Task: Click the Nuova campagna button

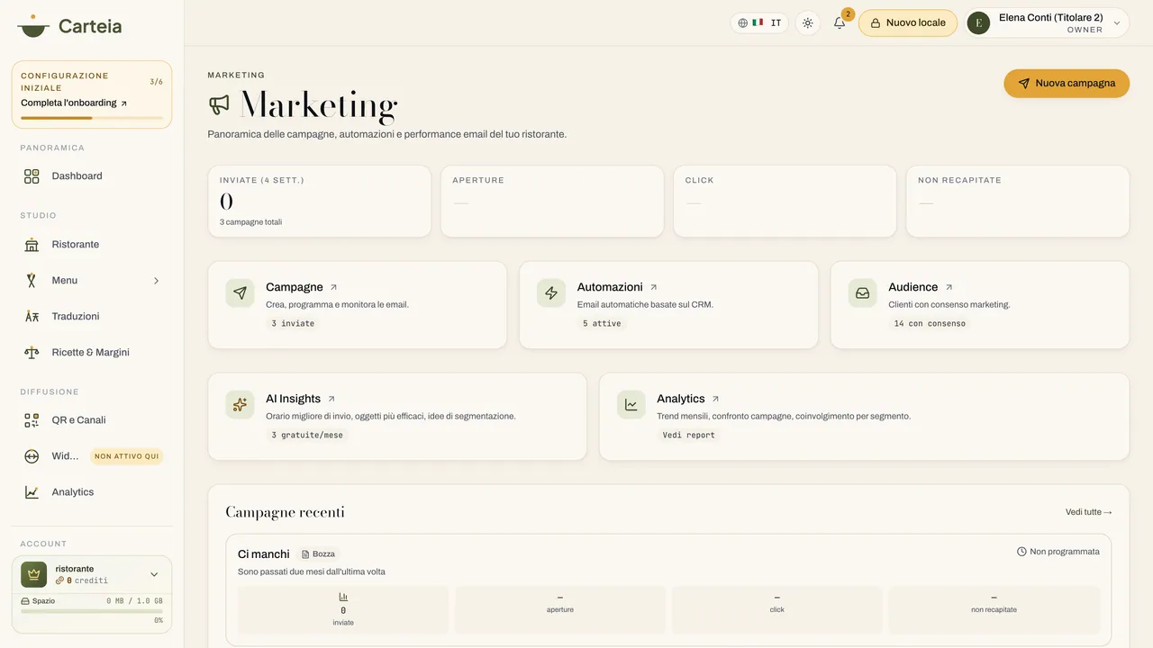Action: tap(1067, 83)
